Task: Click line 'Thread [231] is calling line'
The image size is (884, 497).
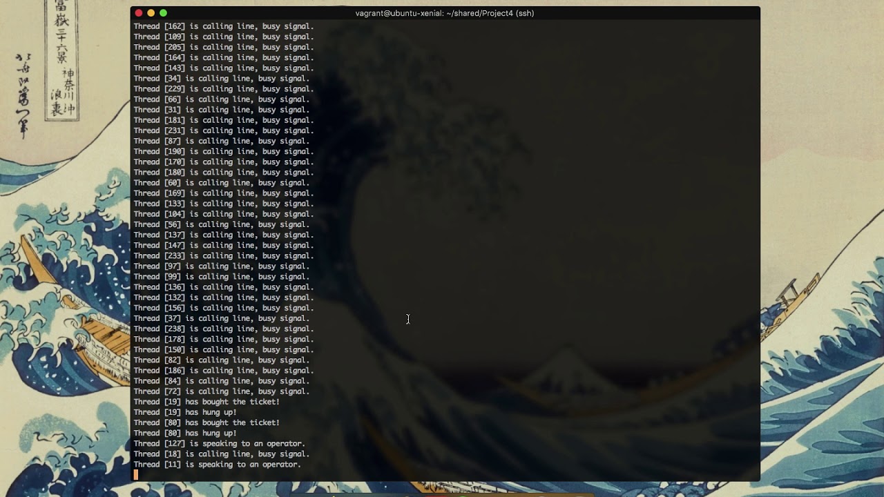Action: click(x=224, y=130)
